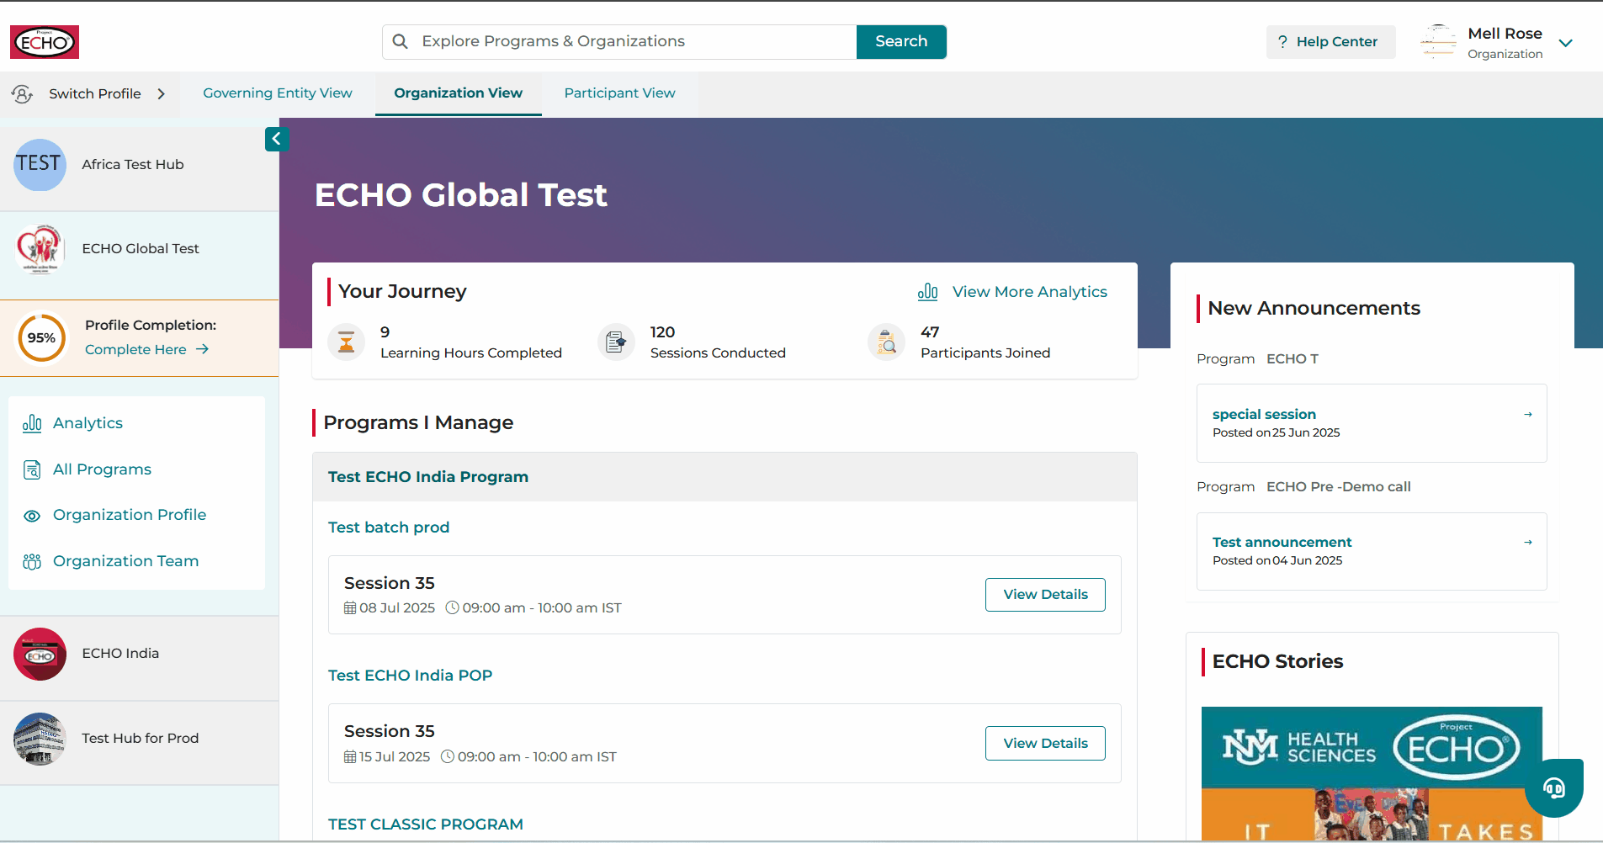Image resolution: width=1603 pixels, height=843 pixels.
Task: Open Test ECHO India Program link
Action: pos(428,477)
